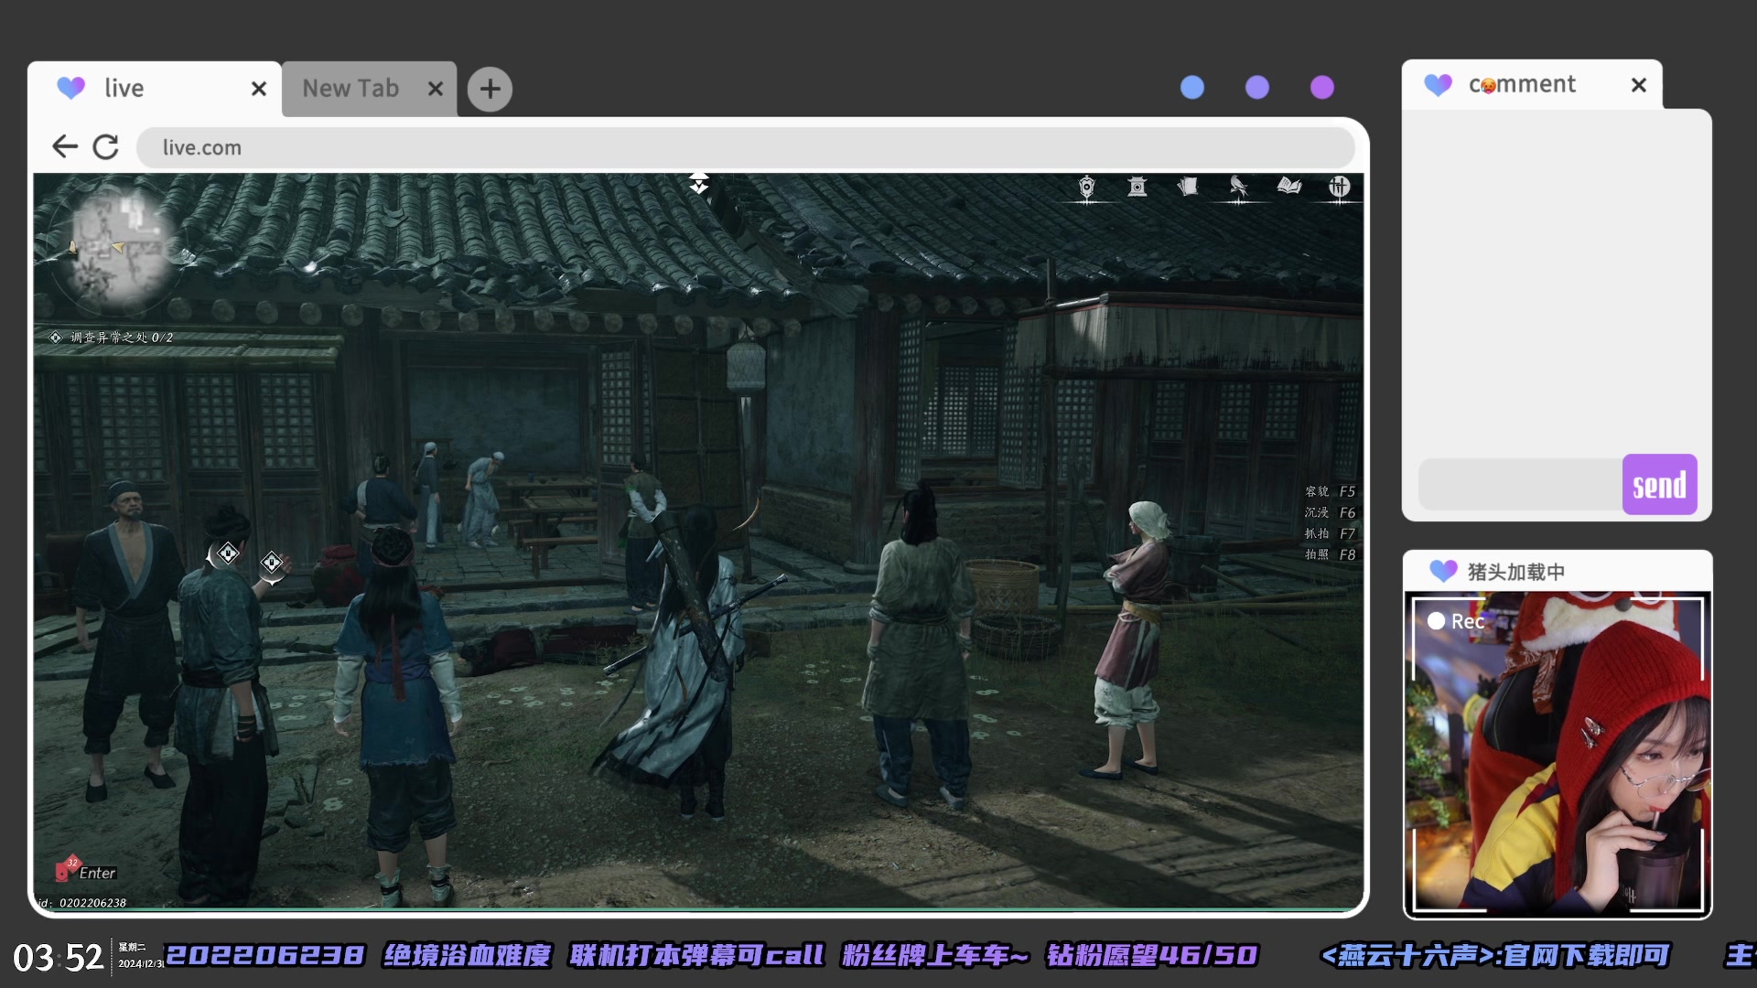This screenshot has height=988, width=1757.
Task: Click the 联机打本弹幕可call ticker text
Action: tap(696, 955)
